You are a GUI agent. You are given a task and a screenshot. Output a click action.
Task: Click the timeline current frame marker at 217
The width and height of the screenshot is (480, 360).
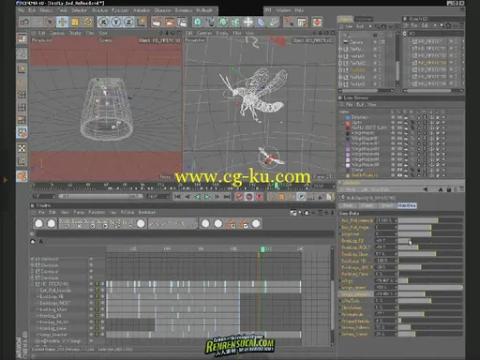click(262, 249)
